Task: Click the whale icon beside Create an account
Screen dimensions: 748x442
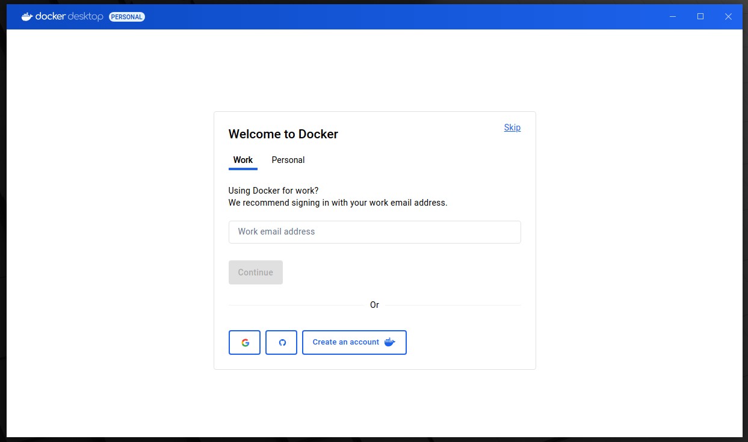Action: click(389, 342)
